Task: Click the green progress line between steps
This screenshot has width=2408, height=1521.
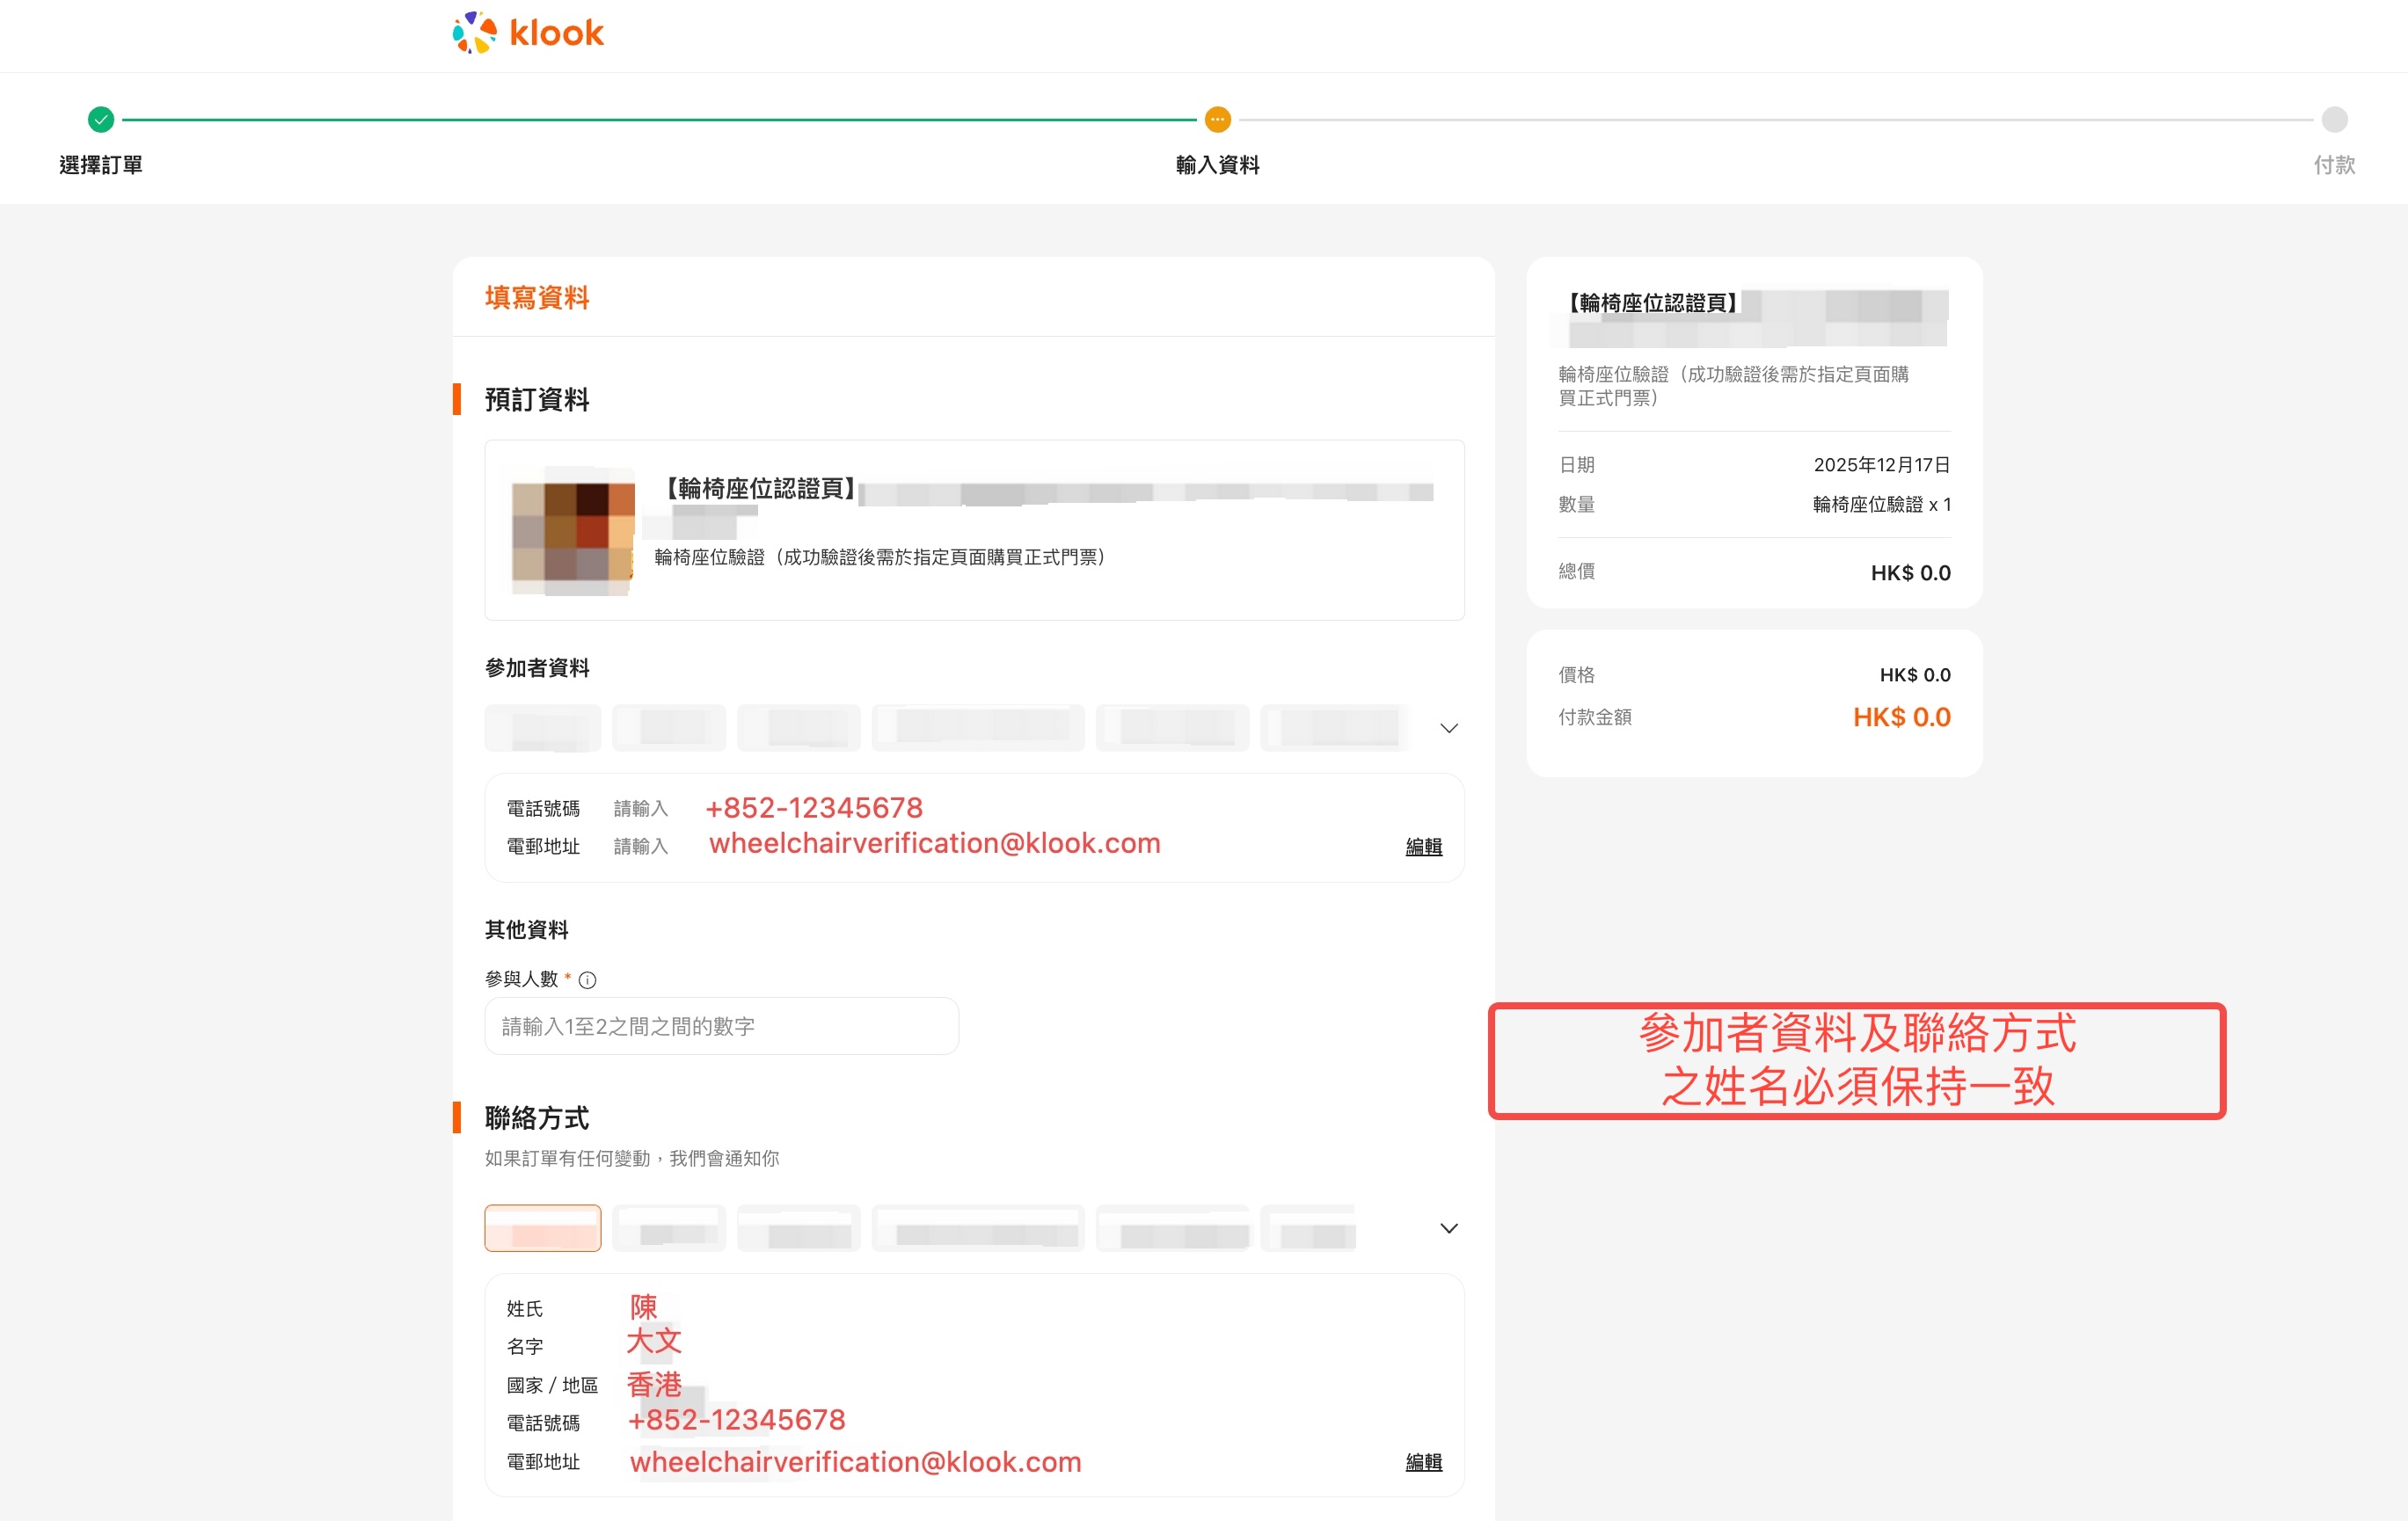Action: coord(660,120)
